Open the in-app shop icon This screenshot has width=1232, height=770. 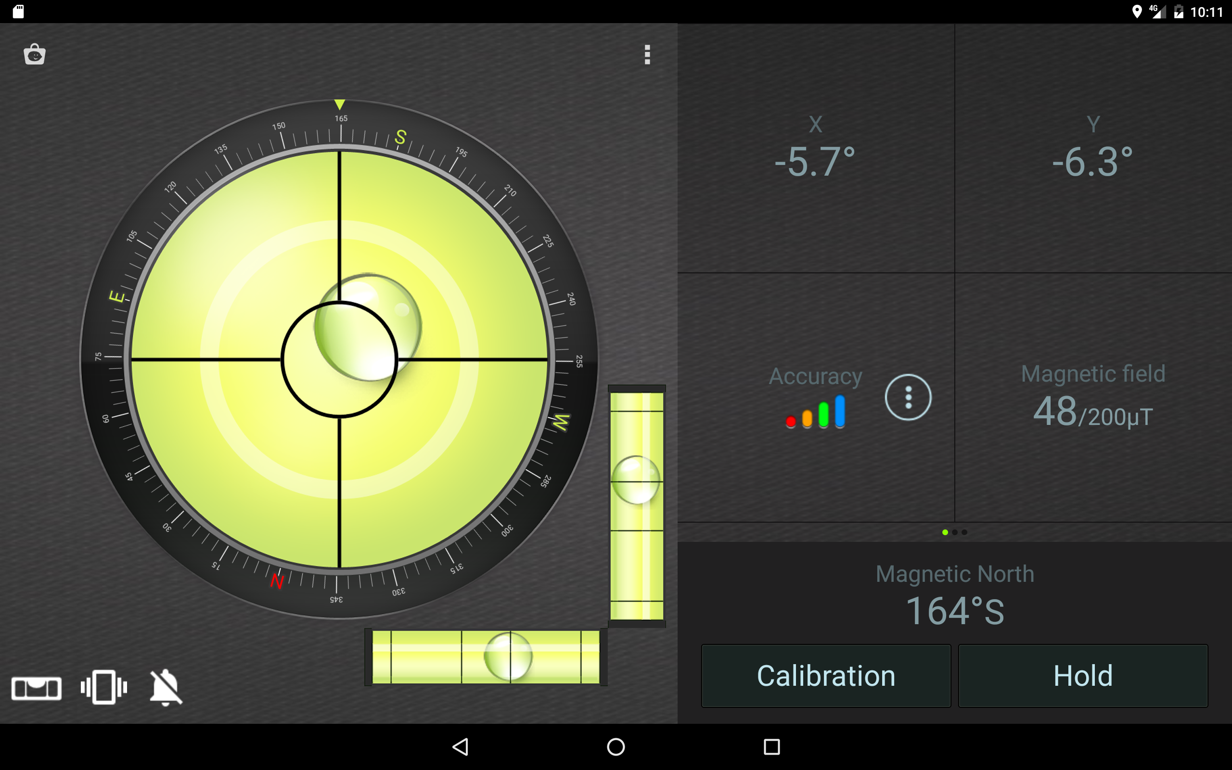[x=35, y=54]
